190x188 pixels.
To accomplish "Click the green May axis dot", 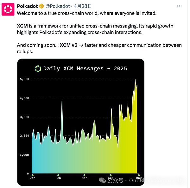I will [139, 175].
